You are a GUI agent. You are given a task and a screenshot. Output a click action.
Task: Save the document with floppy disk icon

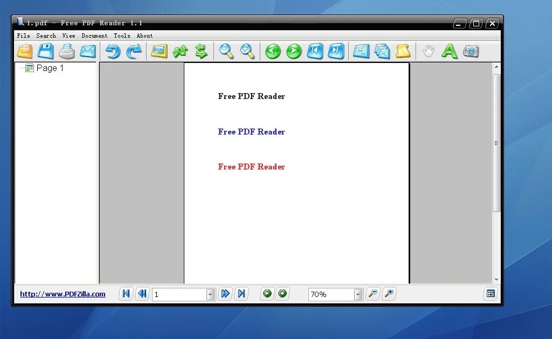(x=46, y=51)
